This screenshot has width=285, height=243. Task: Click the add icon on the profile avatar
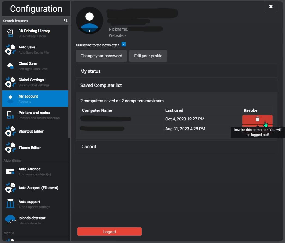[89, 31]
